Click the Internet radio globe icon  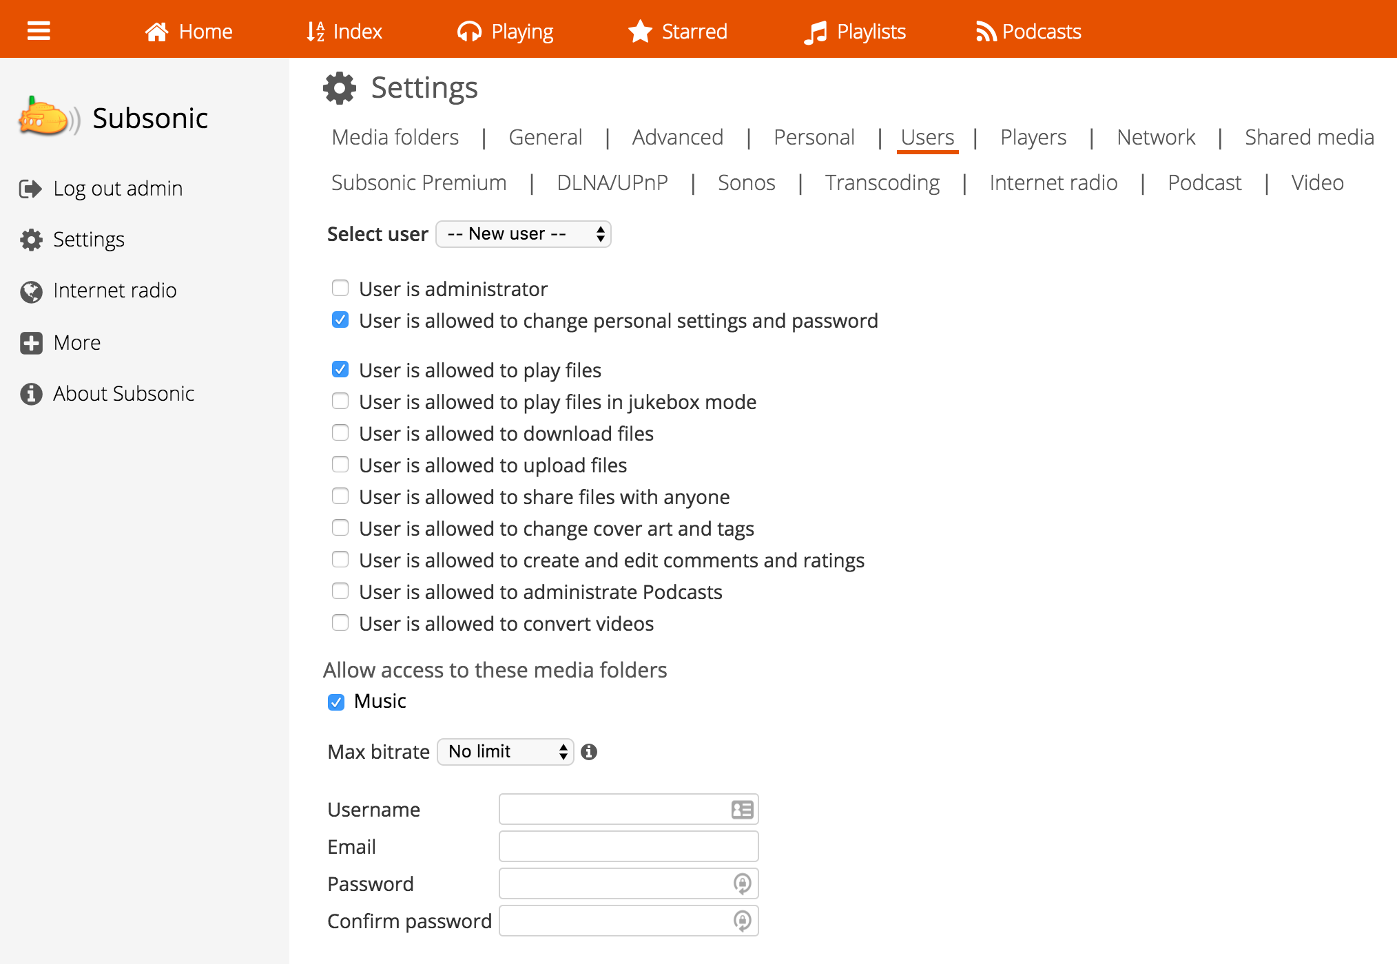[x=31, y=291]
